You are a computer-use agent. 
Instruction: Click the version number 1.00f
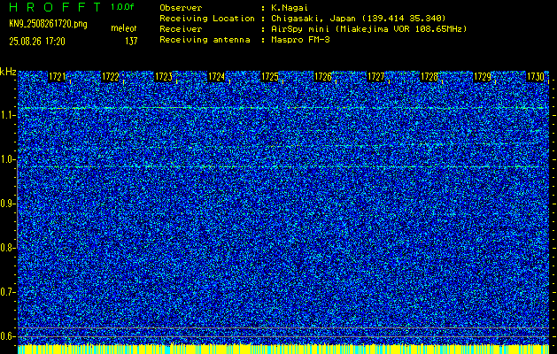point(122,7)
